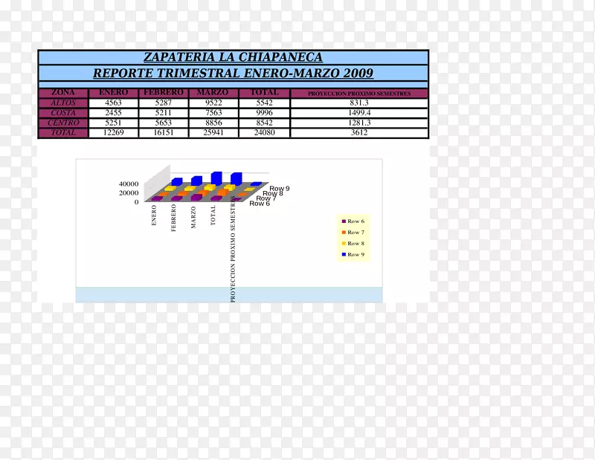The width and height of the screenshot is (595, 460).
Task: Select the cell containing 2455
Action: point(113,113)
